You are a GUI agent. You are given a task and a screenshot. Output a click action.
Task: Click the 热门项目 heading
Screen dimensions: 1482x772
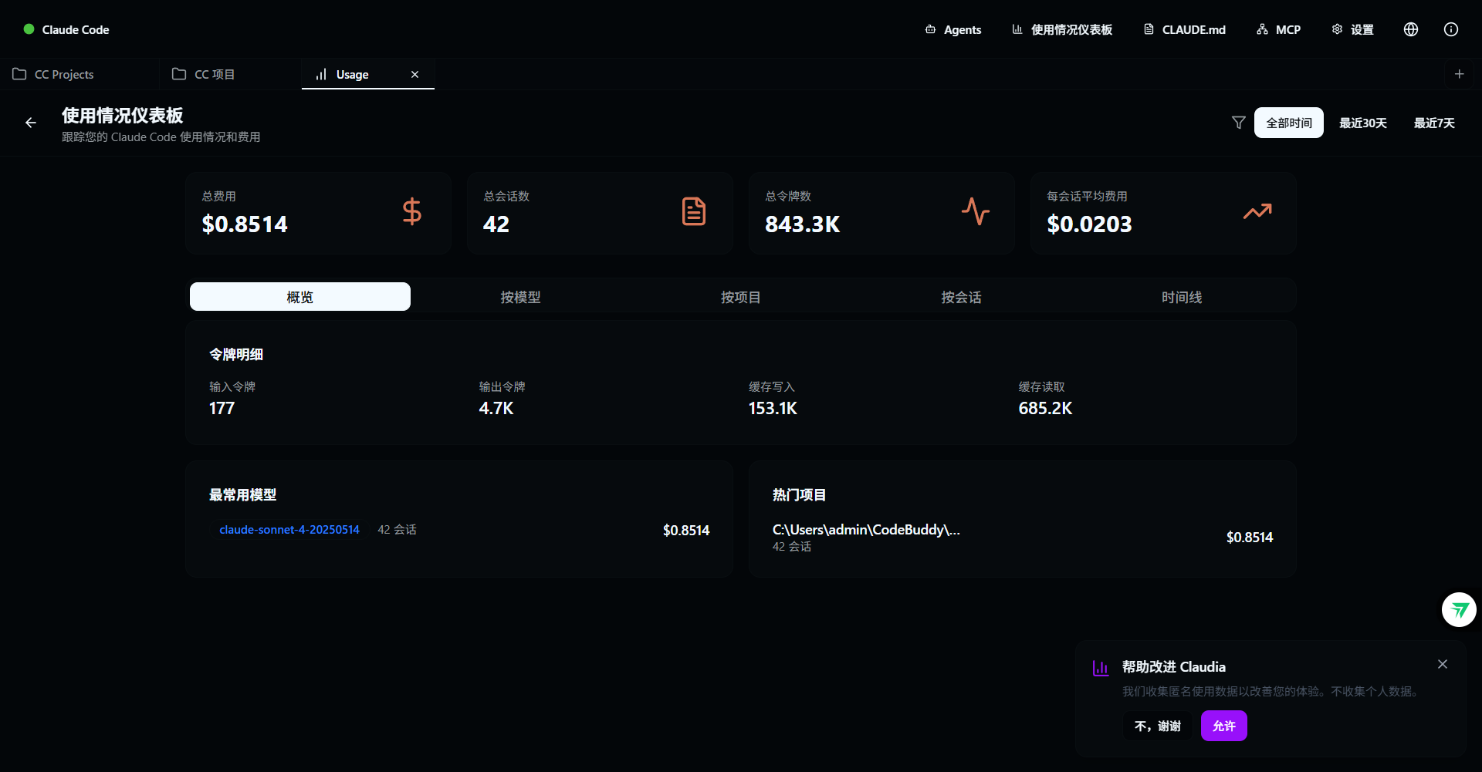[x=799, y=495]
